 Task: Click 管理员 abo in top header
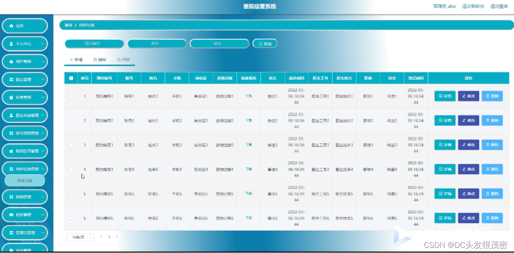click(444, 6)
